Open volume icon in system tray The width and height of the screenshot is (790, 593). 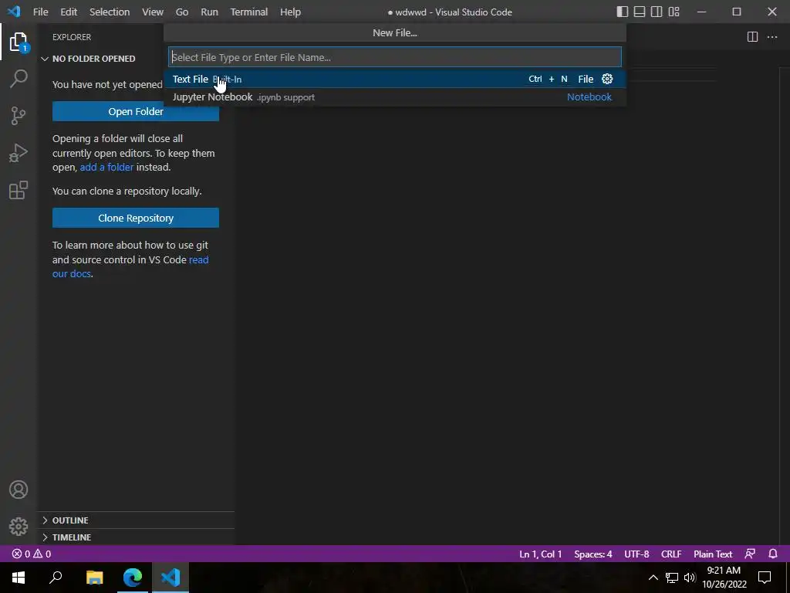point(690,578)
